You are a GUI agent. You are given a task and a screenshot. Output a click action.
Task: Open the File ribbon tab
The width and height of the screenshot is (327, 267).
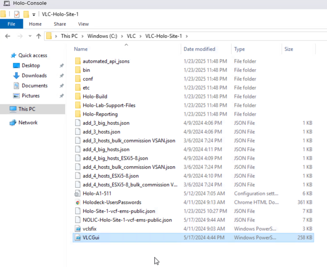pyautogui.click(x=11, y=24)
